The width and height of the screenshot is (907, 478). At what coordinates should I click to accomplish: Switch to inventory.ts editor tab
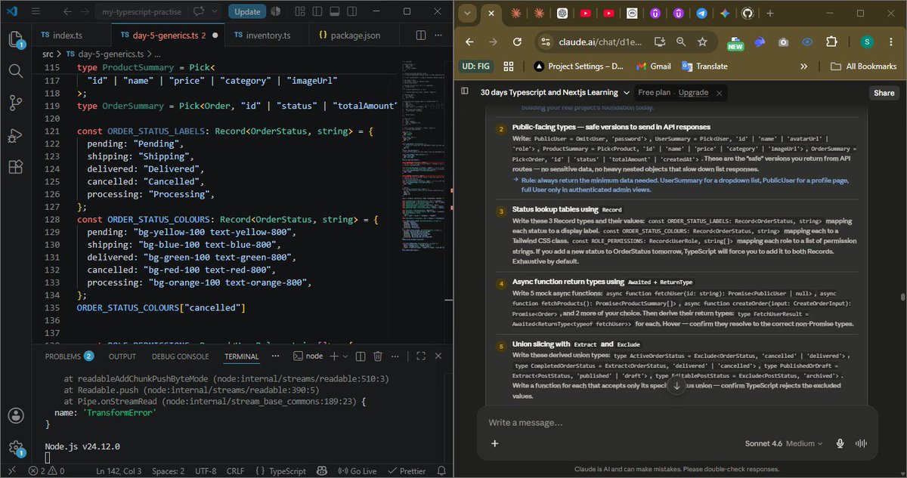pyautogui.click(x=268, y=35)
